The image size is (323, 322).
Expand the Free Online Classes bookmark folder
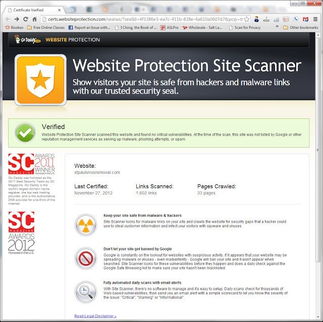(x=46, y=27)
